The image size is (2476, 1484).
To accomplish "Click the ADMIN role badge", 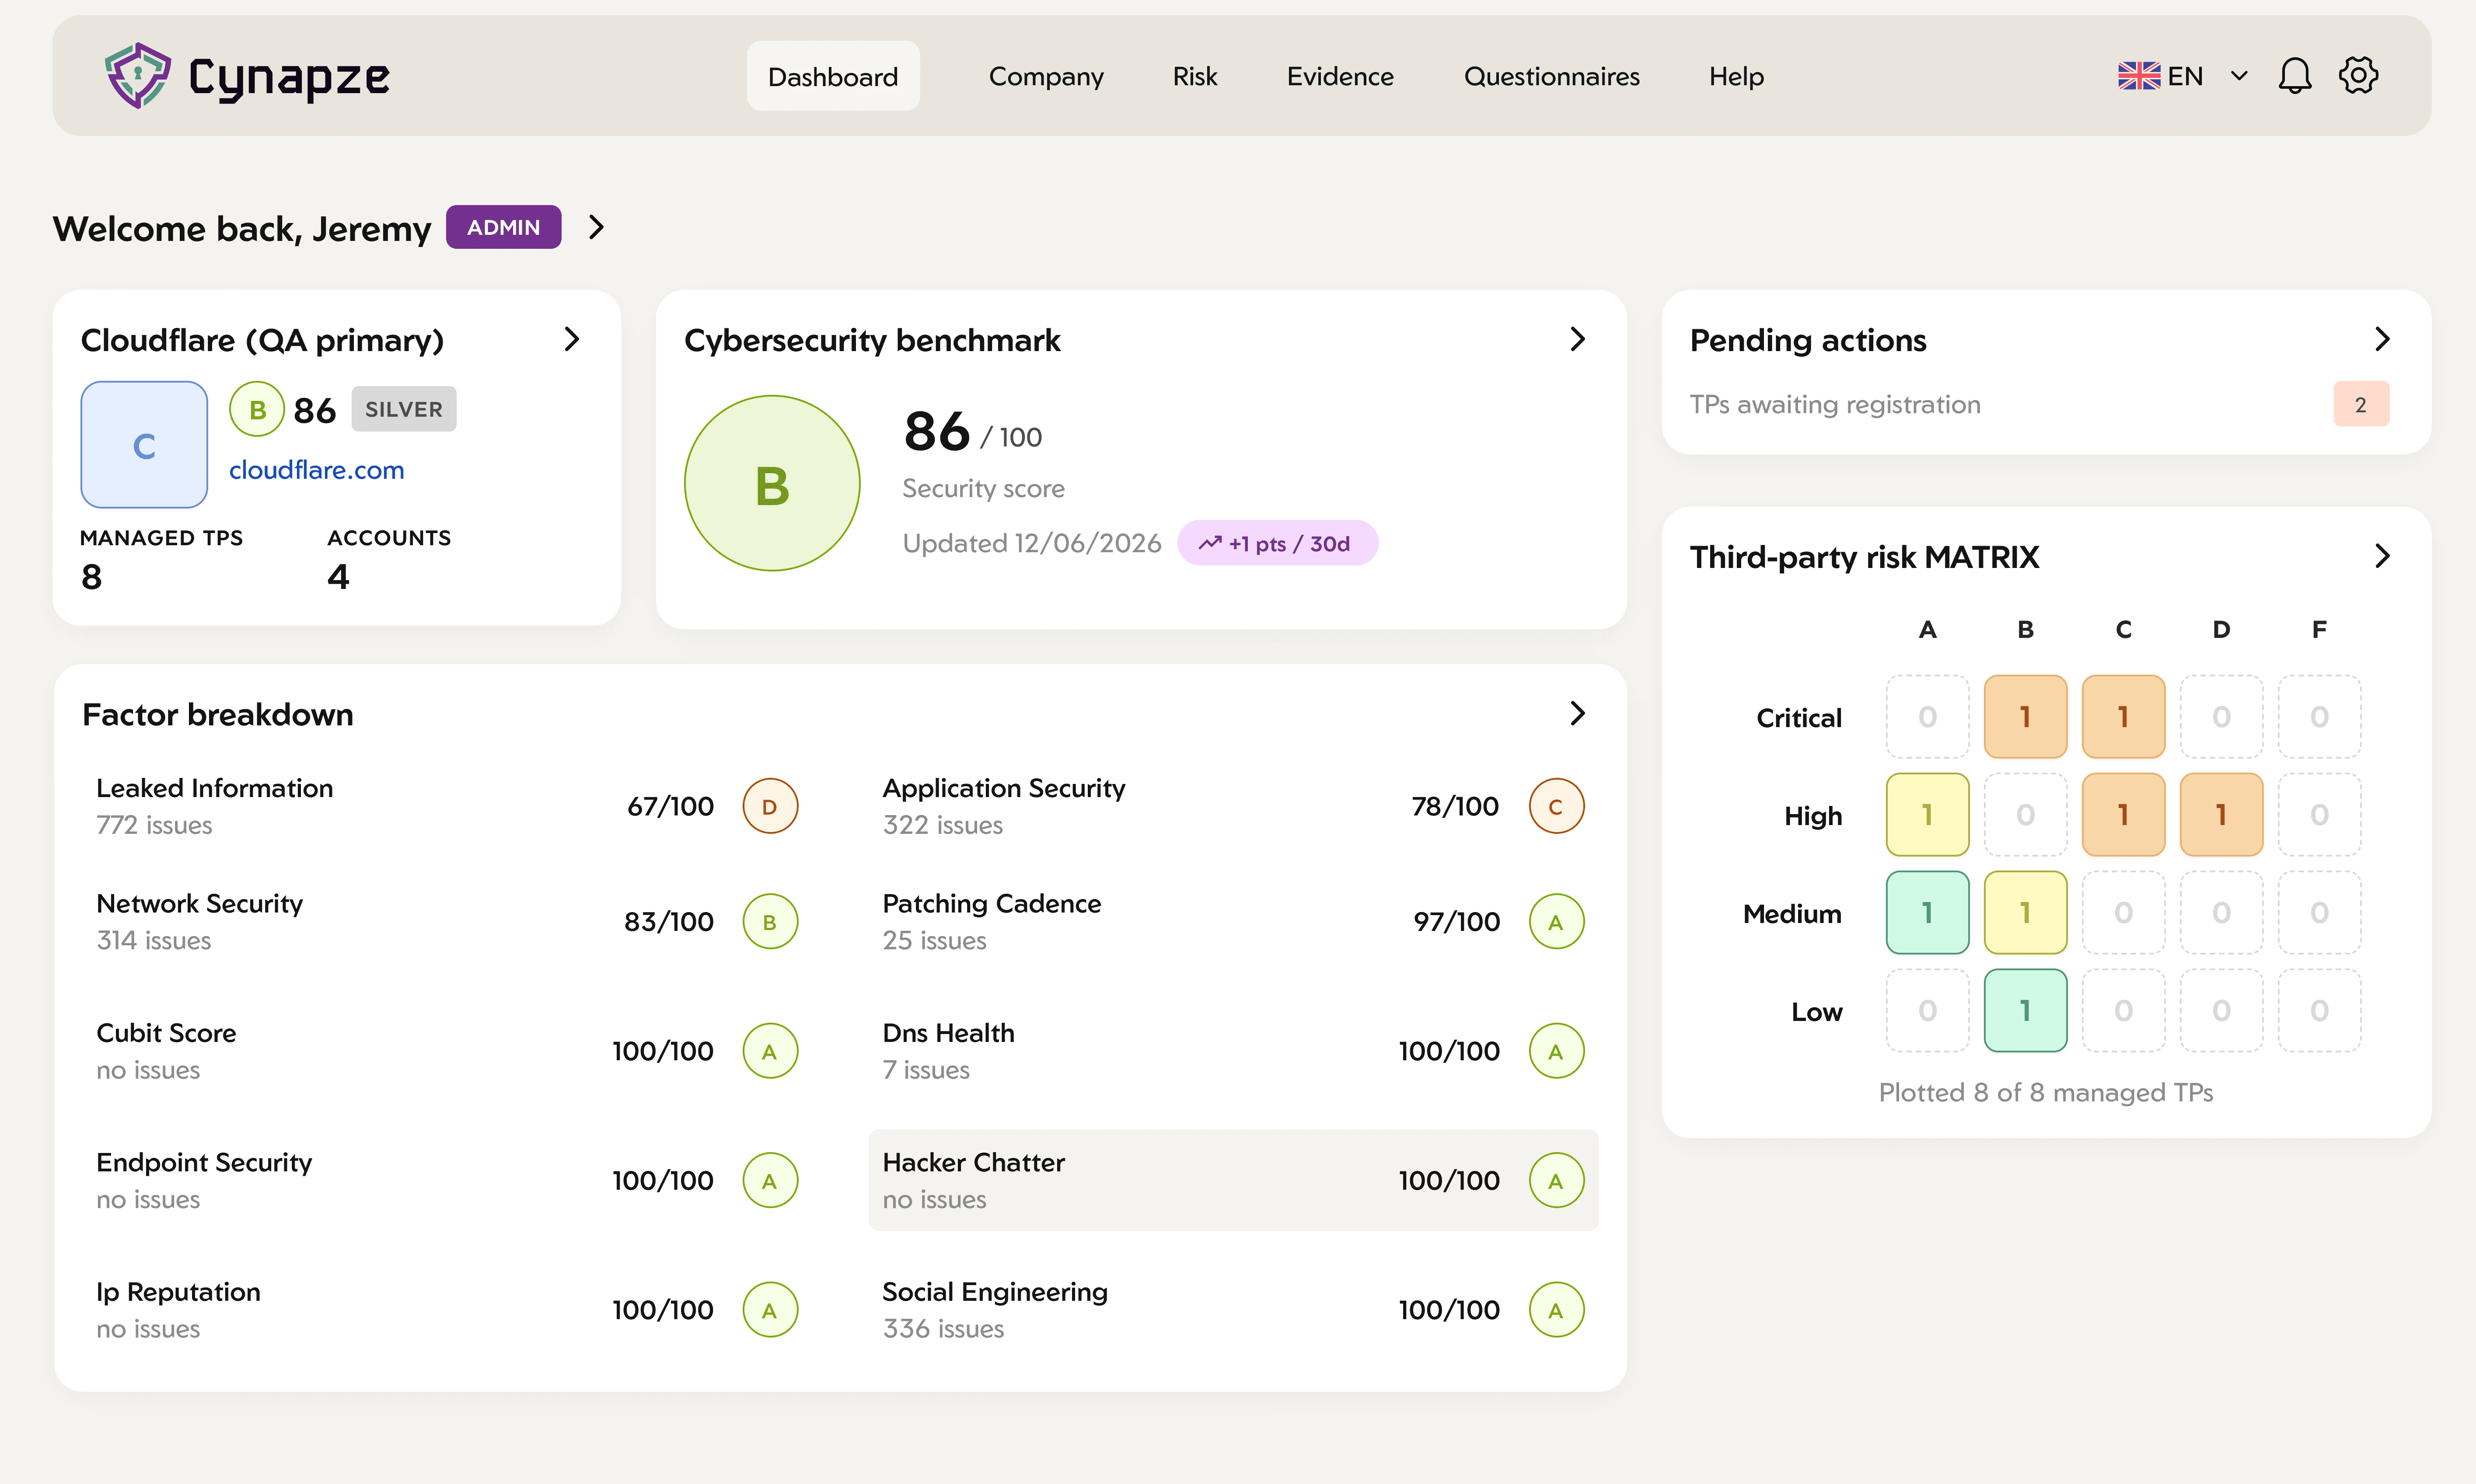I will tap(503, 227).
